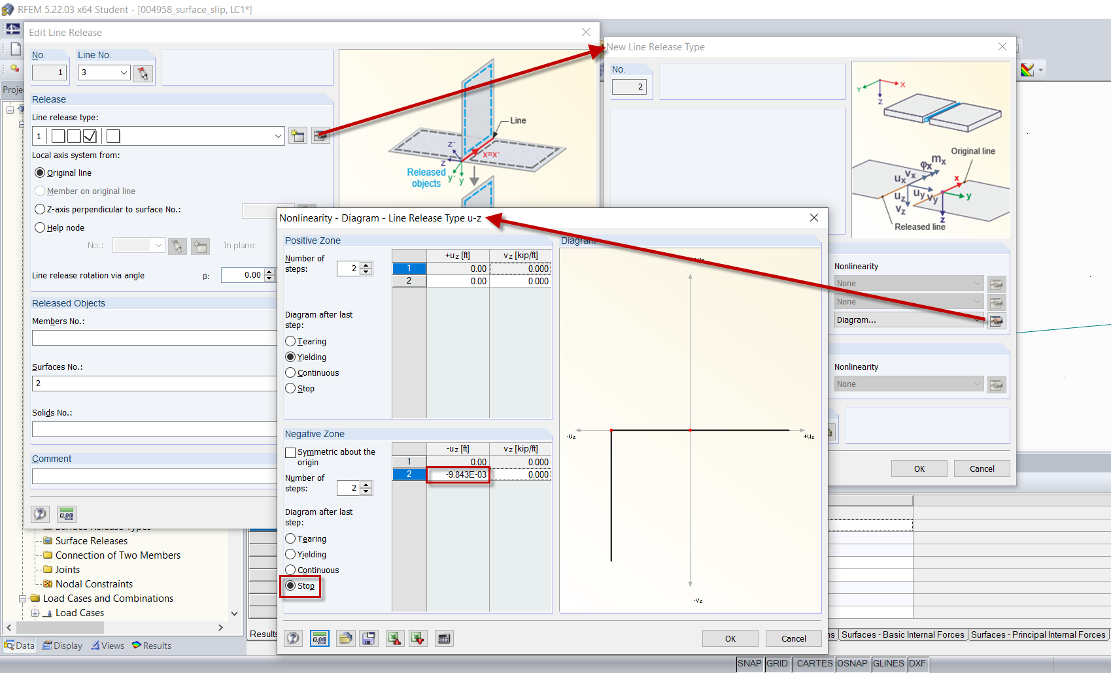Image resolution: width=1111 pixels, height=673 pixels.
Task: Open the calculator for diagram values
Action: pos(444,638)
